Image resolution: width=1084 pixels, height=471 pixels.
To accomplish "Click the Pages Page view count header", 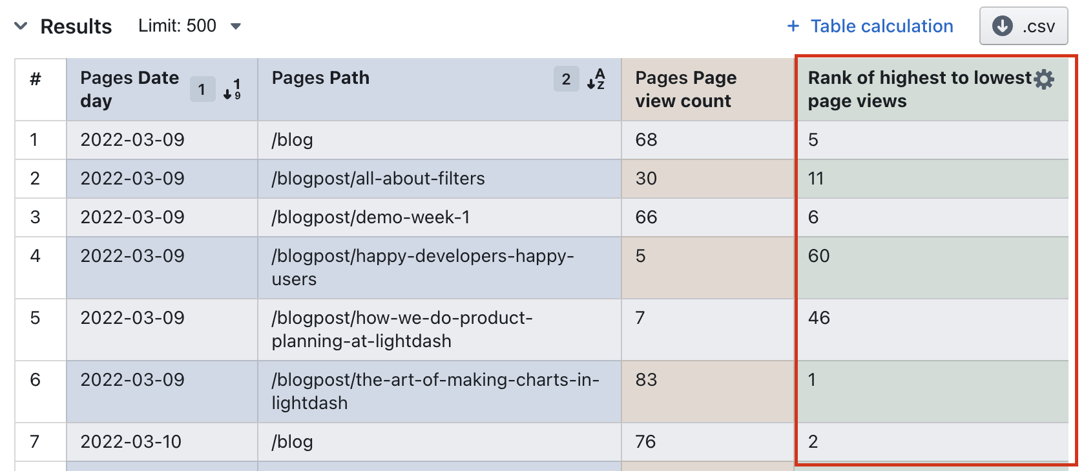I will pos(685,89).
